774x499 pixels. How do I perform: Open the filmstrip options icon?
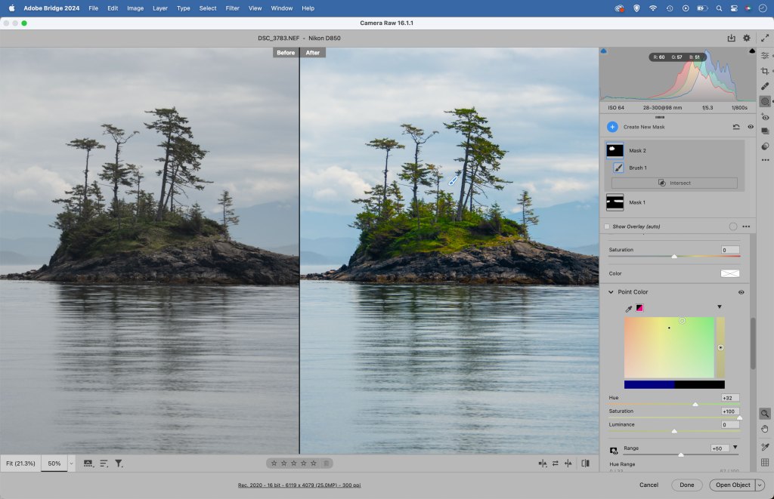tap(88, 464)
